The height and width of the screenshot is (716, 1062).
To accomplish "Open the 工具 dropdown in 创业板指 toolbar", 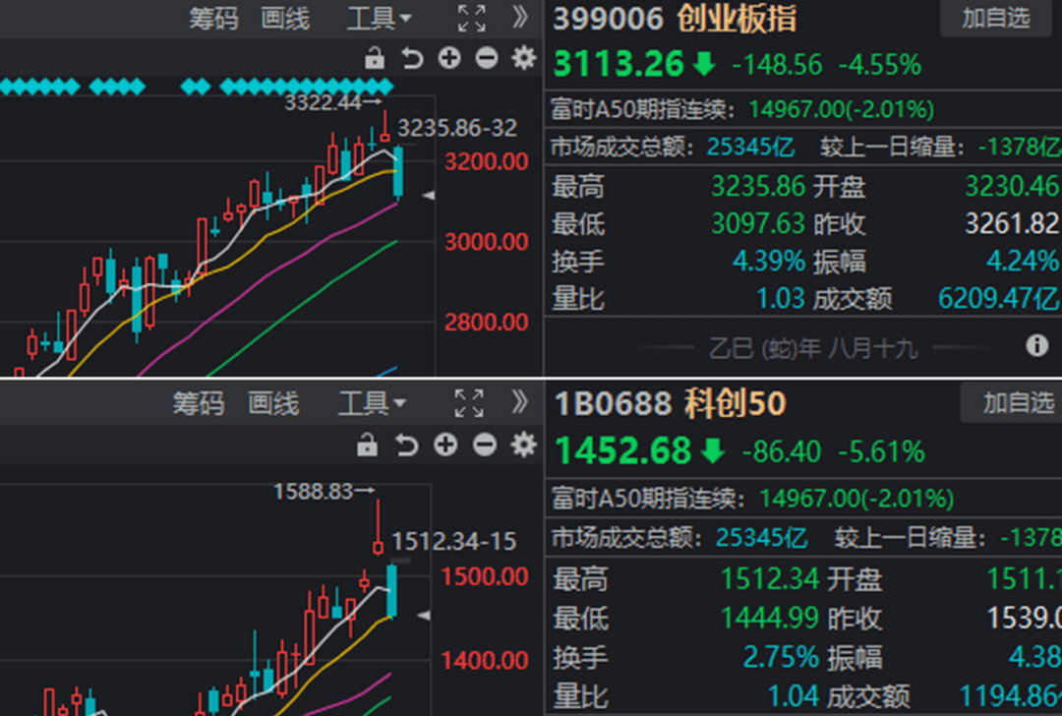I will point(372,18).
